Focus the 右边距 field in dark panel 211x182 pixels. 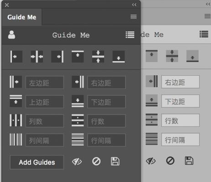[106, 83]
